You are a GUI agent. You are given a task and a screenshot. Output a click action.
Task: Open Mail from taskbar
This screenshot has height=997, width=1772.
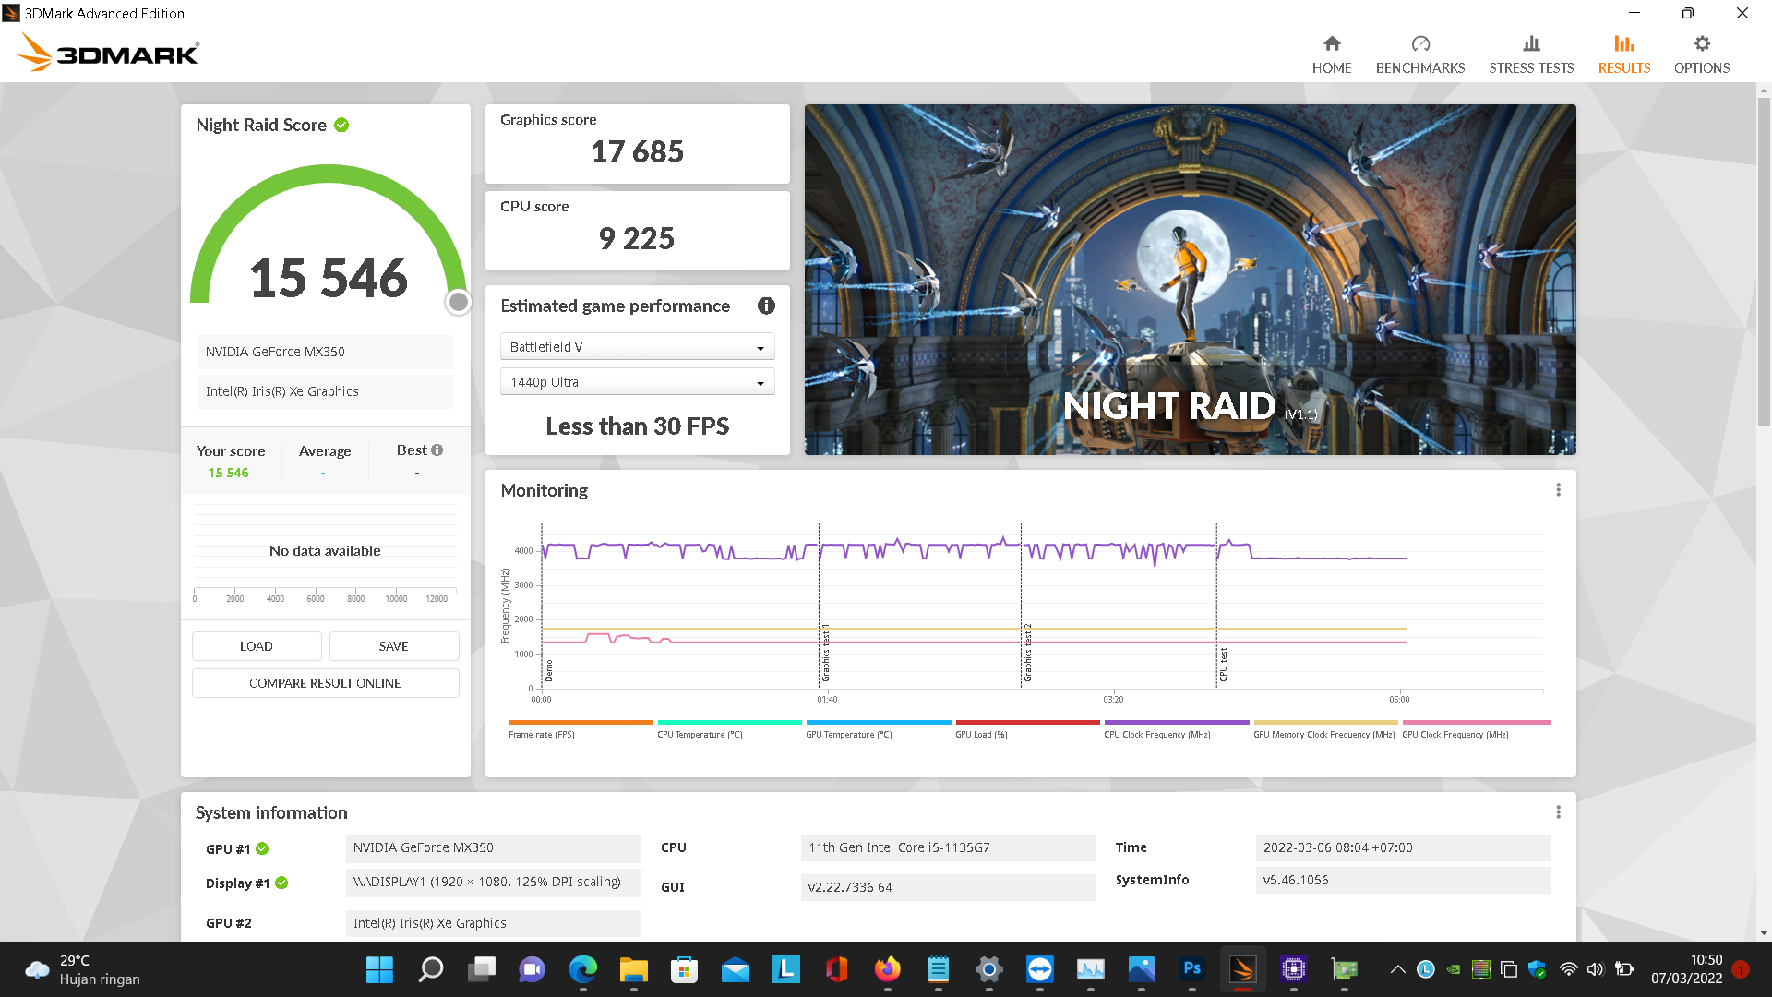click(735, 969)
